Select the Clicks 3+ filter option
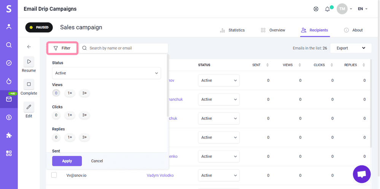The height and width of the screenshot is (189, 380). point(84,115)
